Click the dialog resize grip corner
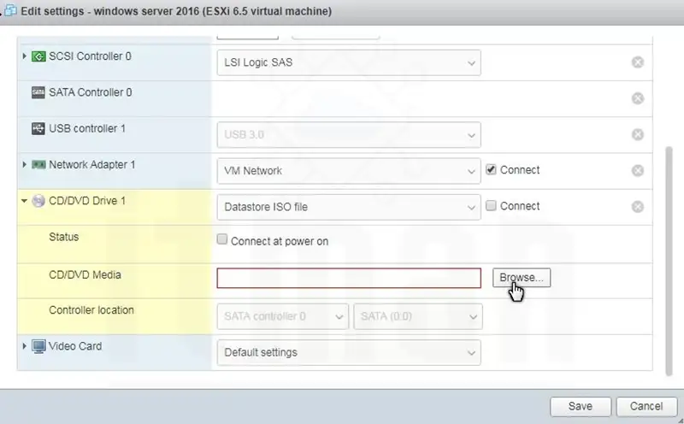The height and width of the screenshot is (424, 684). [x=681, y=421]
